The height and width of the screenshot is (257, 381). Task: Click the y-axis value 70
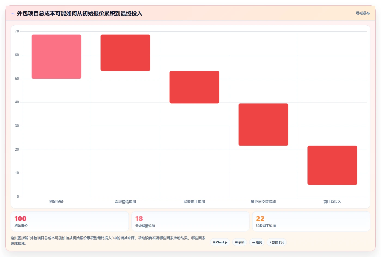[x=17, y=31]
